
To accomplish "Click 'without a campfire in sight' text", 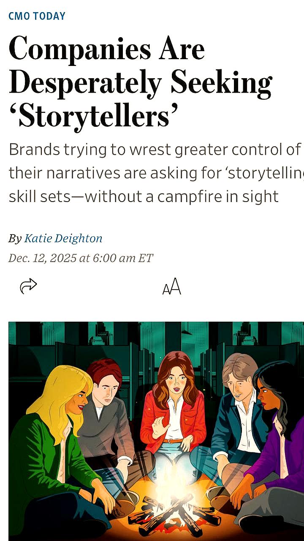I will (x=182, y=196).
